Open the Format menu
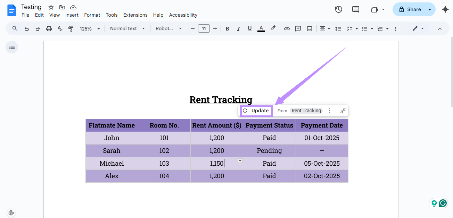The height and width of the screenshot is (218, 453). (92, 15)
